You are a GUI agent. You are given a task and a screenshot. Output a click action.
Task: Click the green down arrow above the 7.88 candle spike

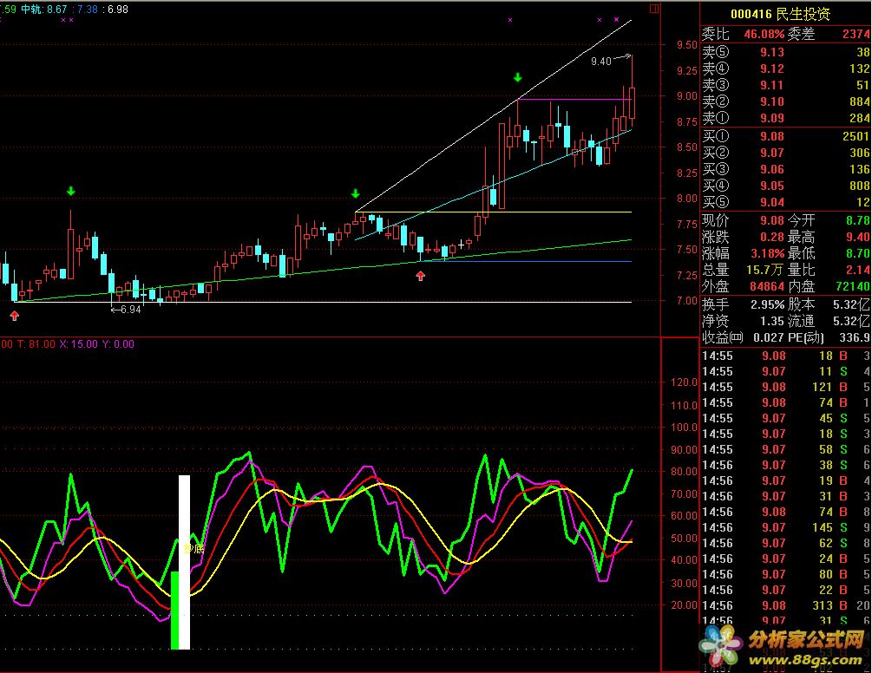point(70,191)
